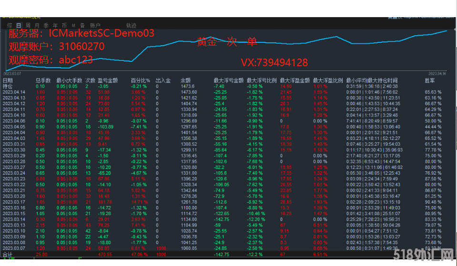Click the 最小|大手数 column header
The height and width of the screenshot is (266, 457).
coord(70,80)
